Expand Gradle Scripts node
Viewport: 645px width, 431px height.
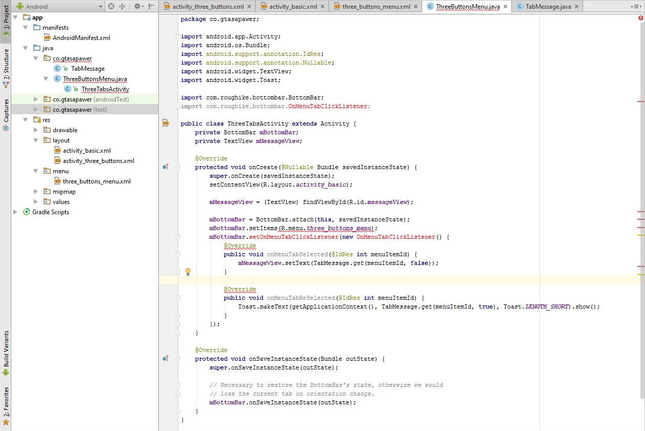pyautogui.click(x=15, y=212)
